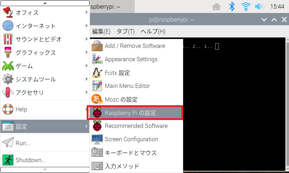Open the Fcitx 設定 entry
The width and height of the screenshot is (289, 173).
(x=137, y=72)
